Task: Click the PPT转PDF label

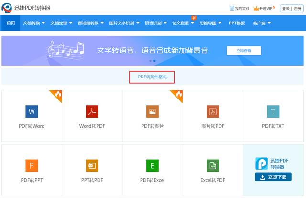Action: 92,180
